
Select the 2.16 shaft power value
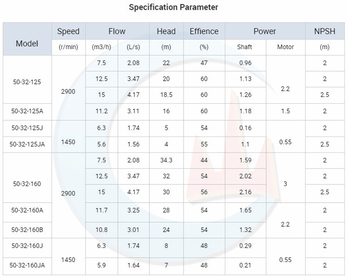(x=245, y=193)
